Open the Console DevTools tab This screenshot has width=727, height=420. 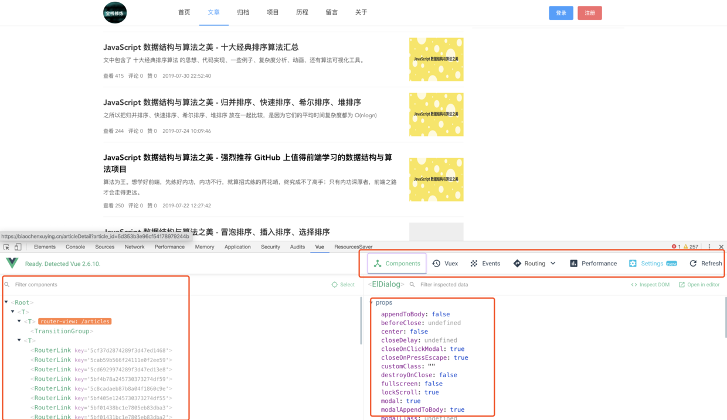click(75, 247)
